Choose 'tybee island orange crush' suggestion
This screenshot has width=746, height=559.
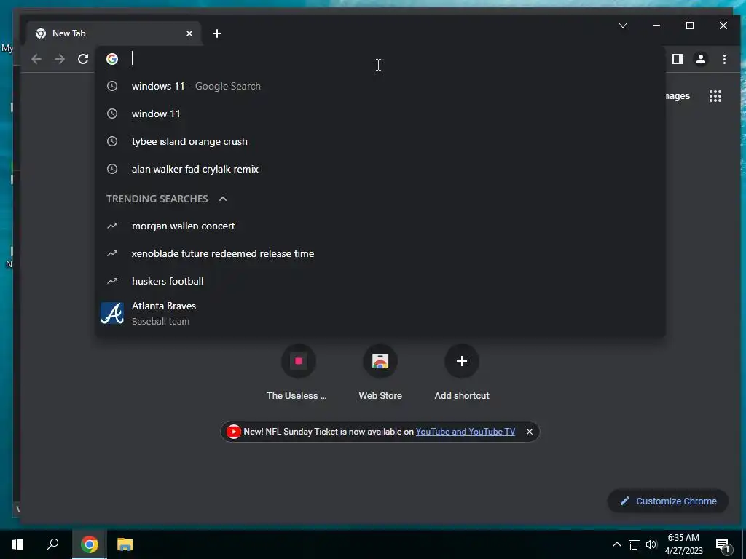tap(380, 141)
